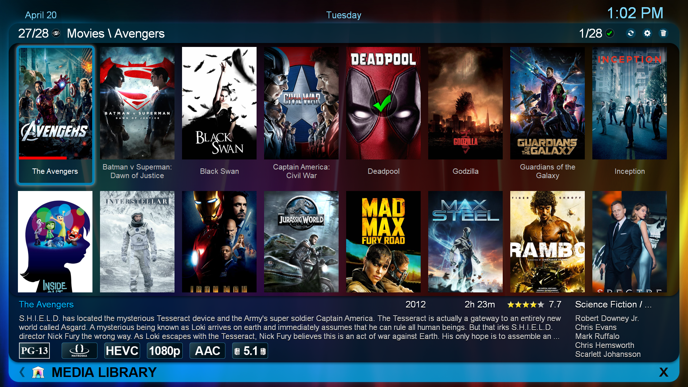
Task: Open Batman v Superman poster
Action: point(137,103)
